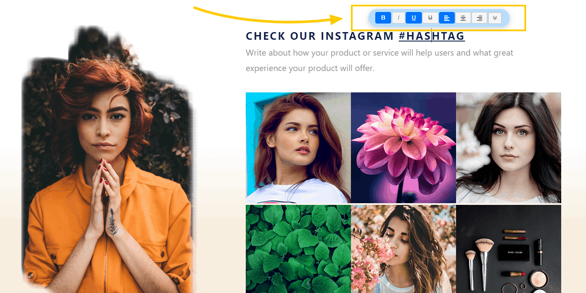Open the red-haired woman blue background thumbnail
This screenshot has width=586, height=293.
tap(298, 148)
